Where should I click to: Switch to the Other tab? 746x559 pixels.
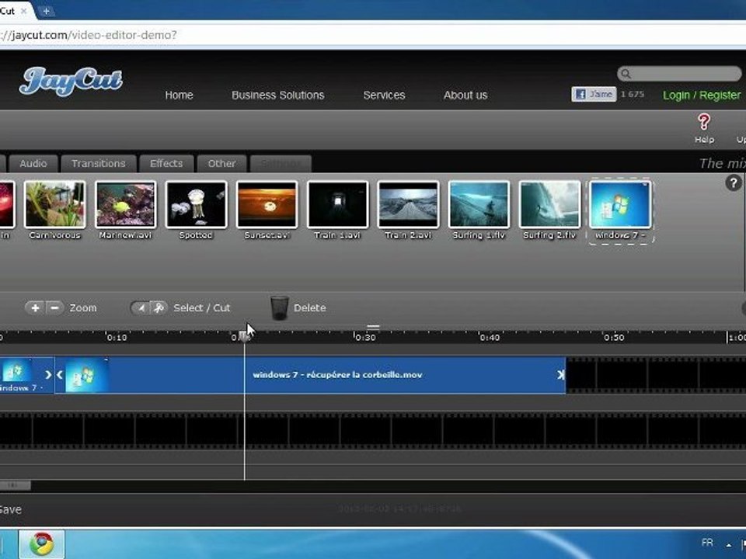coord(221,164)
